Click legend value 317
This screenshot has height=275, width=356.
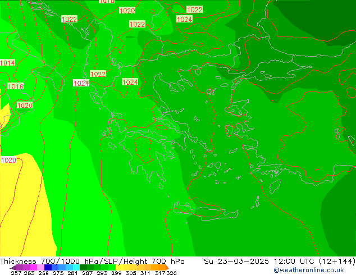(x=160, y=273)
